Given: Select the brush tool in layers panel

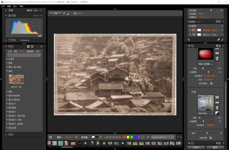Looking at the screenshot, I should pos(222,39).
